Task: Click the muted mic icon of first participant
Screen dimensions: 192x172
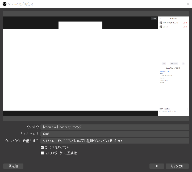Action: [184, 23]
